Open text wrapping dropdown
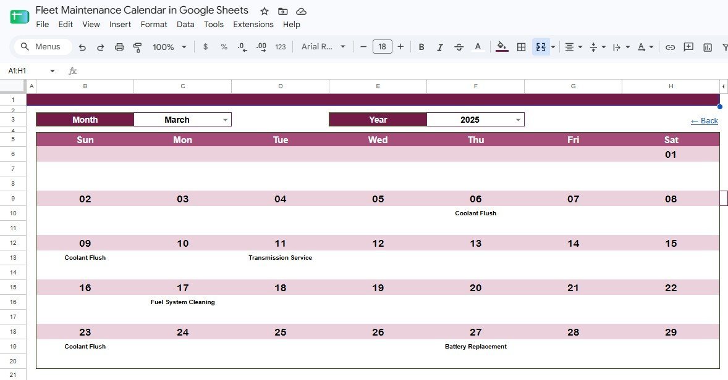Screen dimensions: 728x380 [x=621, y=47]
